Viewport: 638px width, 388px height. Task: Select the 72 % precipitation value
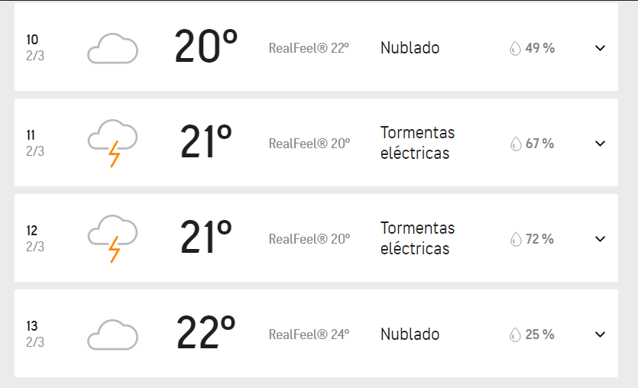539,239
